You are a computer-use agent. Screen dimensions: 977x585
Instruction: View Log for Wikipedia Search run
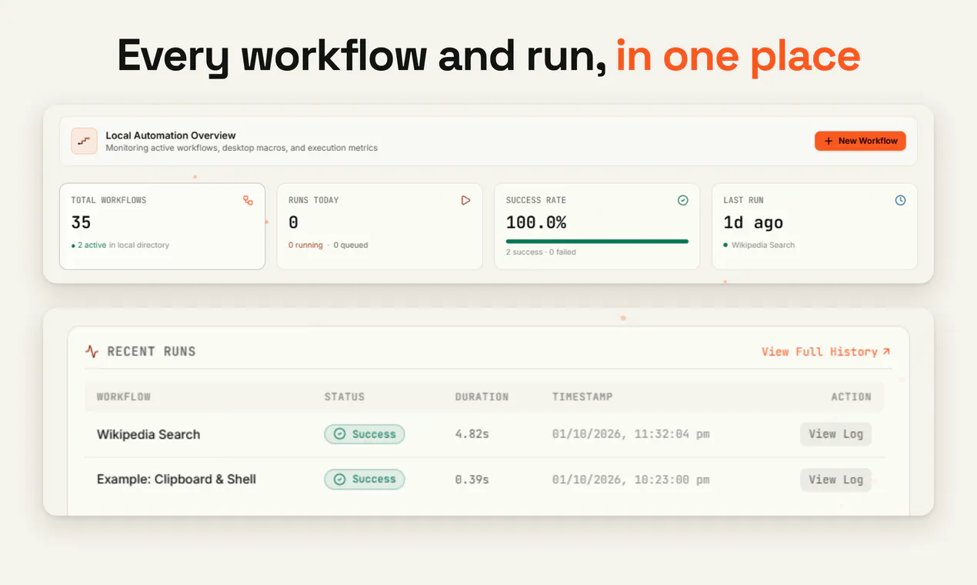835,434
